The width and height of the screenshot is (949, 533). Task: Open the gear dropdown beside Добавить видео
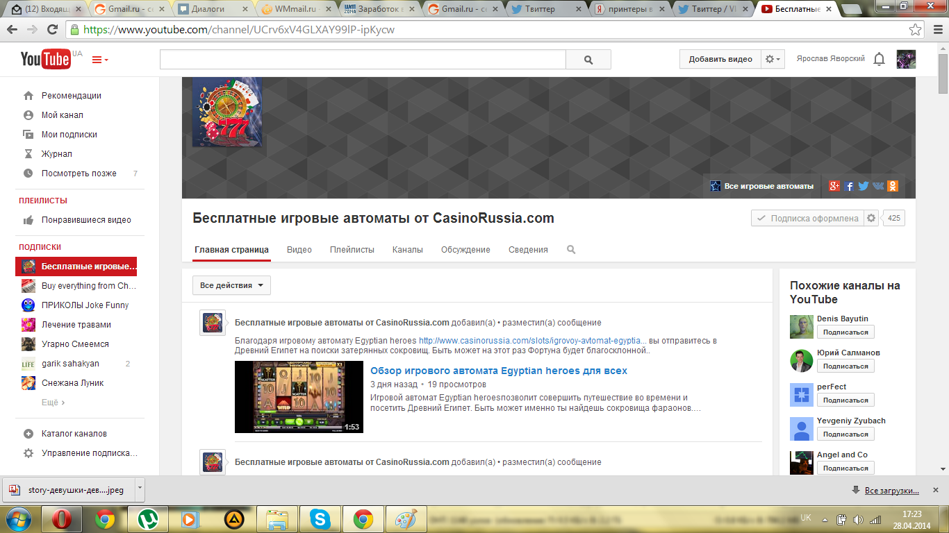[773, 59]
